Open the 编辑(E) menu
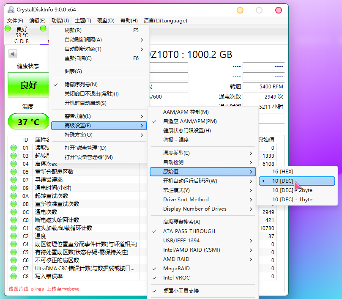Viewport: 342px width, 299px height. (37, 21)
